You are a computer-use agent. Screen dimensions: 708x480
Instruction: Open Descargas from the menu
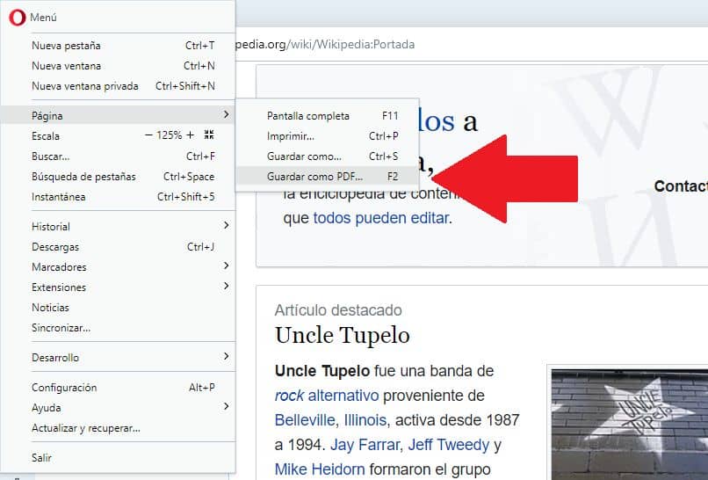[118, 247]
